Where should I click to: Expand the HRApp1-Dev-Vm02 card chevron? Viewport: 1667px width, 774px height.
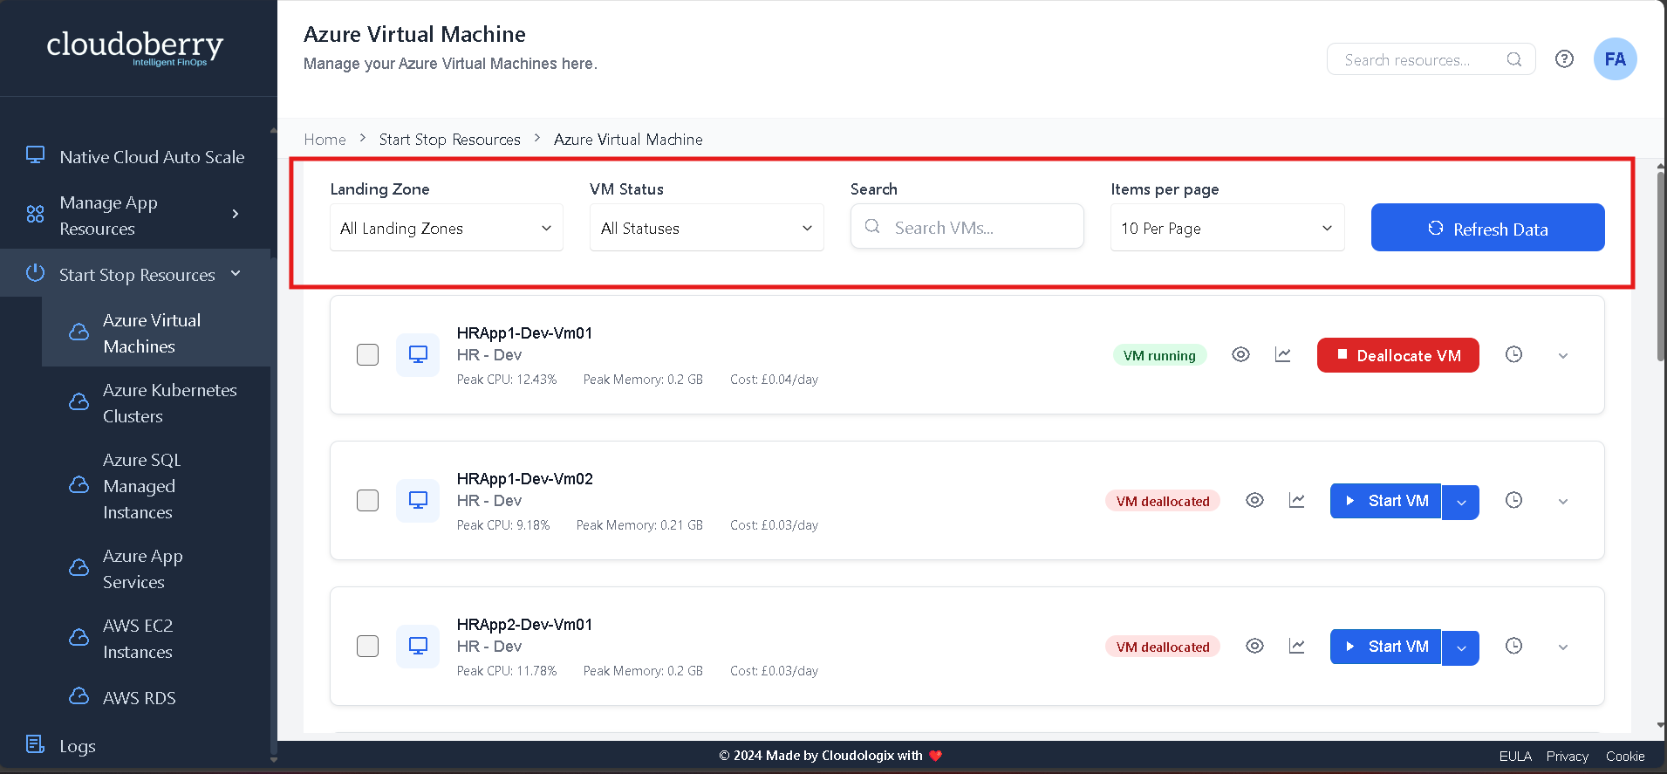(x=1563, y=501)
